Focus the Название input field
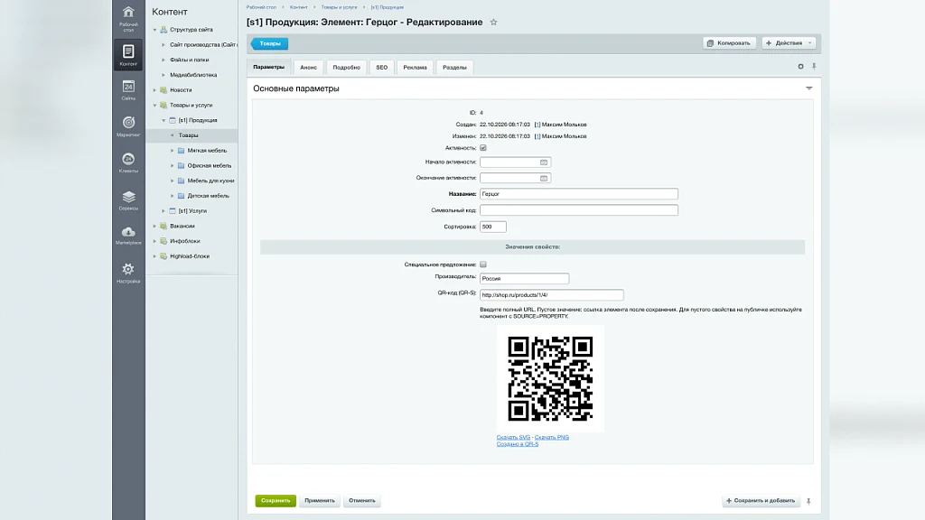925x520 pixels. 579,194
